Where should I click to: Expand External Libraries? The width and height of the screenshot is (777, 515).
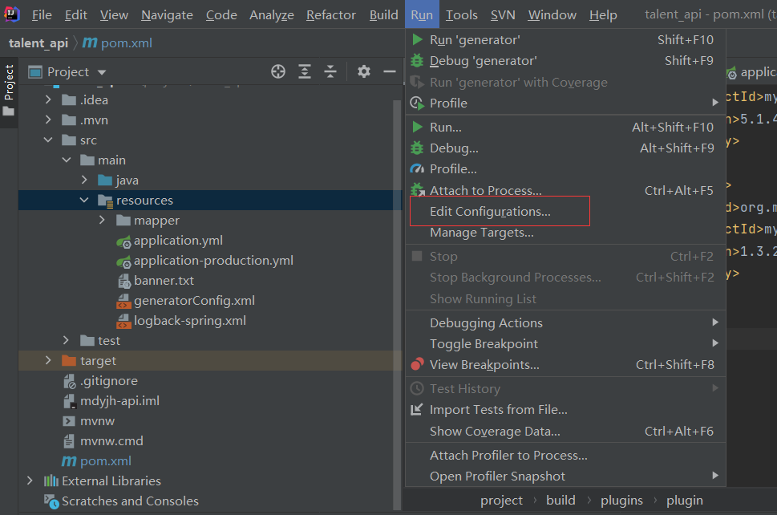30,480
